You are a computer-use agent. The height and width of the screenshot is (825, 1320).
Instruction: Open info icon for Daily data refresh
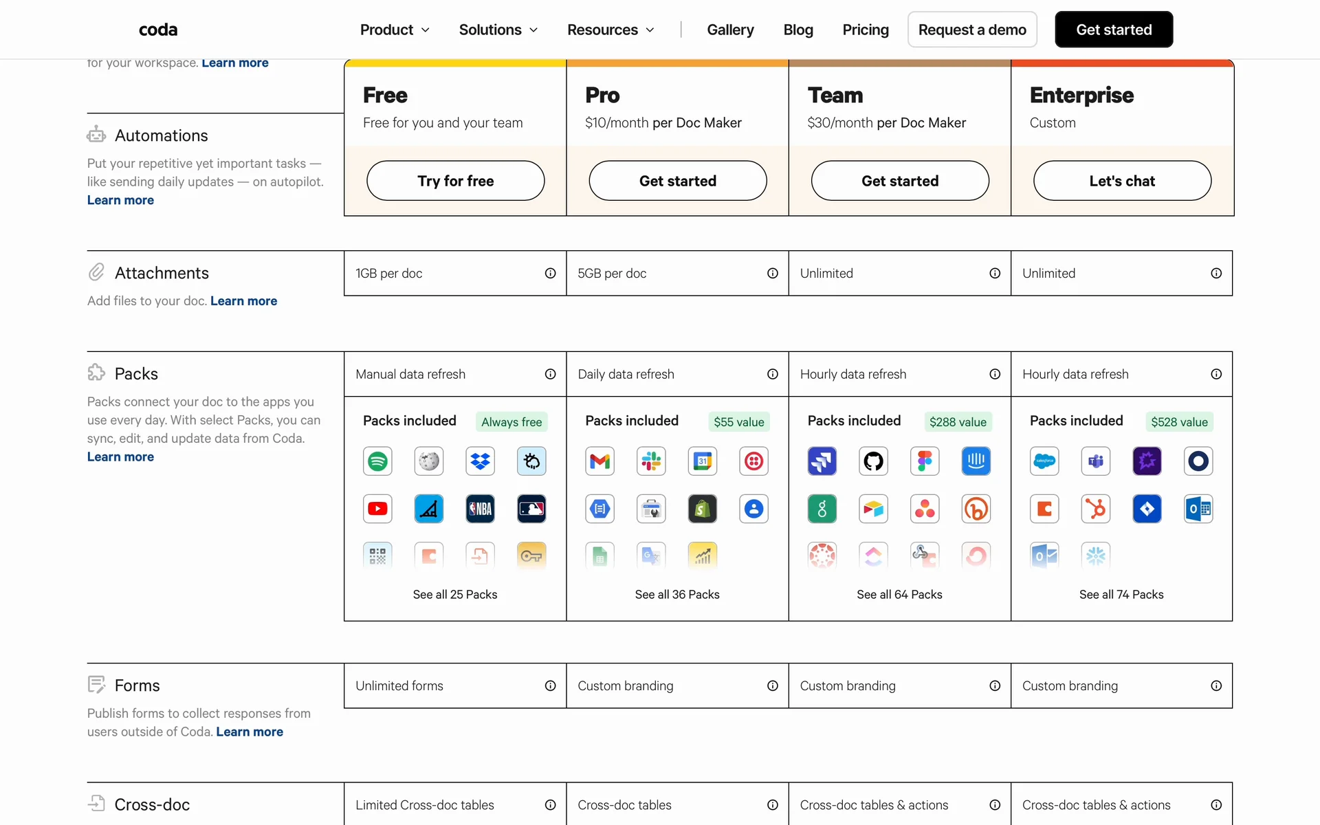[x=772, y=374]
